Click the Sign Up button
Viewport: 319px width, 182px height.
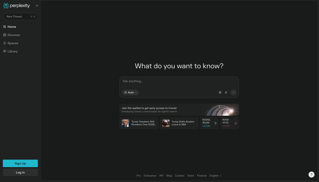pyautogui.click(x=20, y=164)
